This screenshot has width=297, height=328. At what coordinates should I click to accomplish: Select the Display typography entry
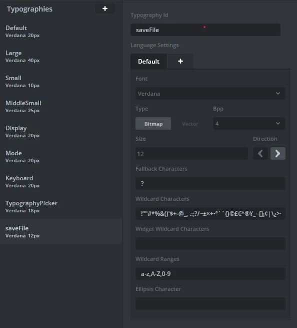[61, 132]
